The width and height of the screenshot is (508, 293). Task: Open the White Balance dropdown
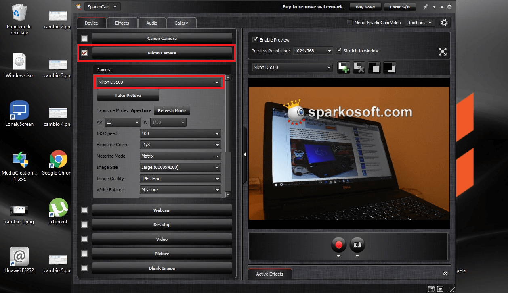pyautogui.click(x=181, y=190)
